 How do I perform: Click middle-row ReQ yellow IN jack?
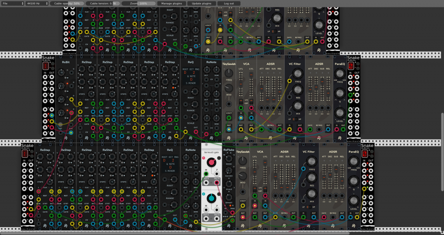pos(185,132)
